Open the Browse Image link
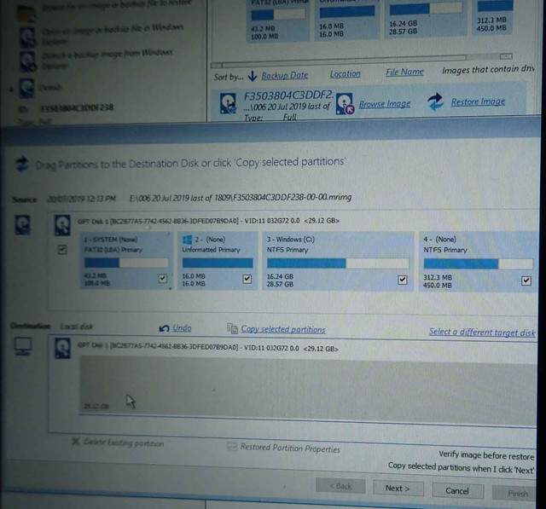546x509 pixels. click(x=385, y=104)
